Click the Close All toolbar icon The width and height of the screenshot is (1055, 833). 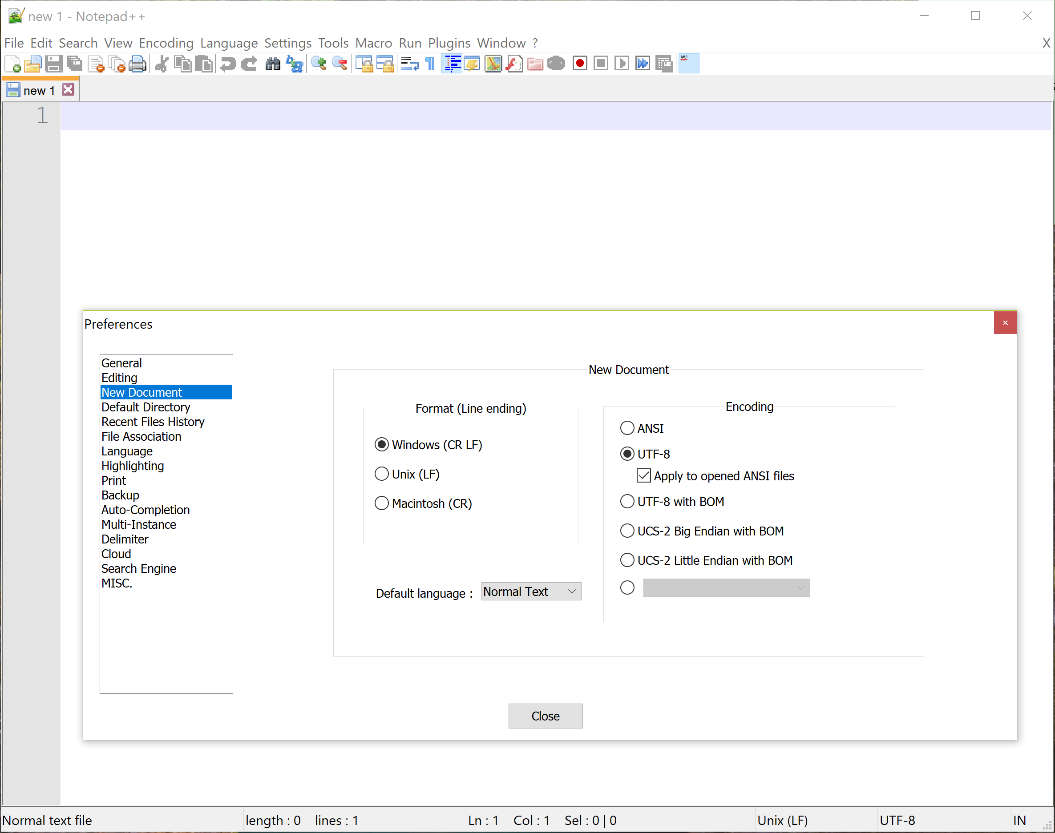coord(117,64)
